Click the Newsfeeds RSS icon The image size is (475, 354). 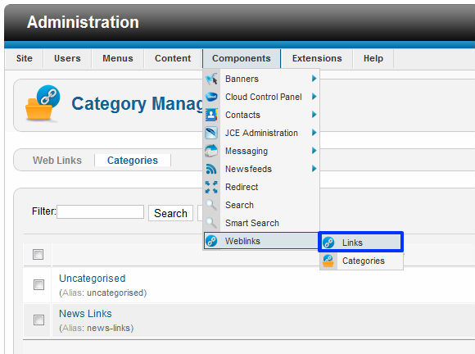(x=211, y=169)
